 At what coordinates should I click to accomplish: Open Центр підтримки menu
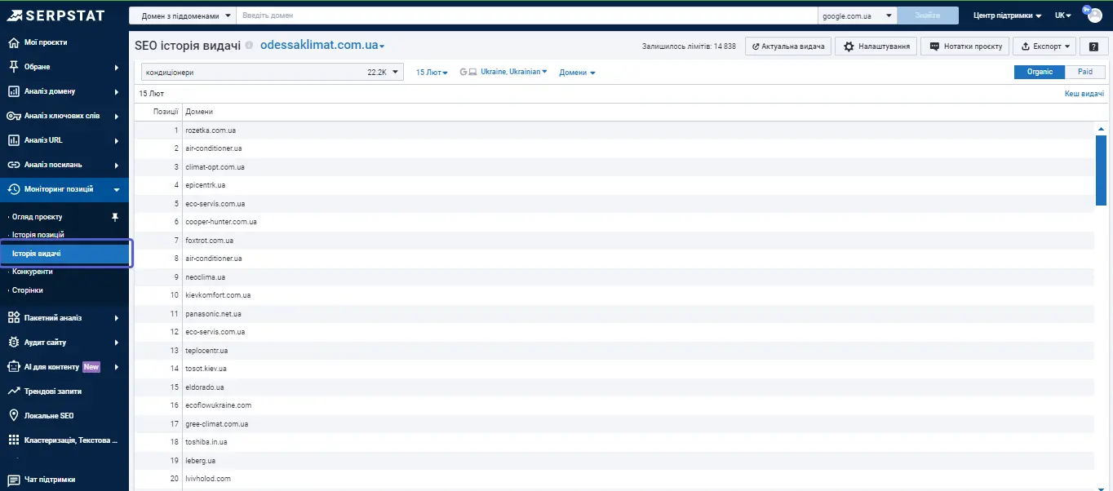click(1007, 15)
